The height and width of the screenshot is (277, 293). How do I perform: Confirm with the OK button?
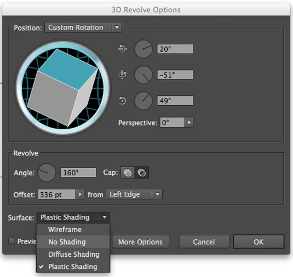258,242
